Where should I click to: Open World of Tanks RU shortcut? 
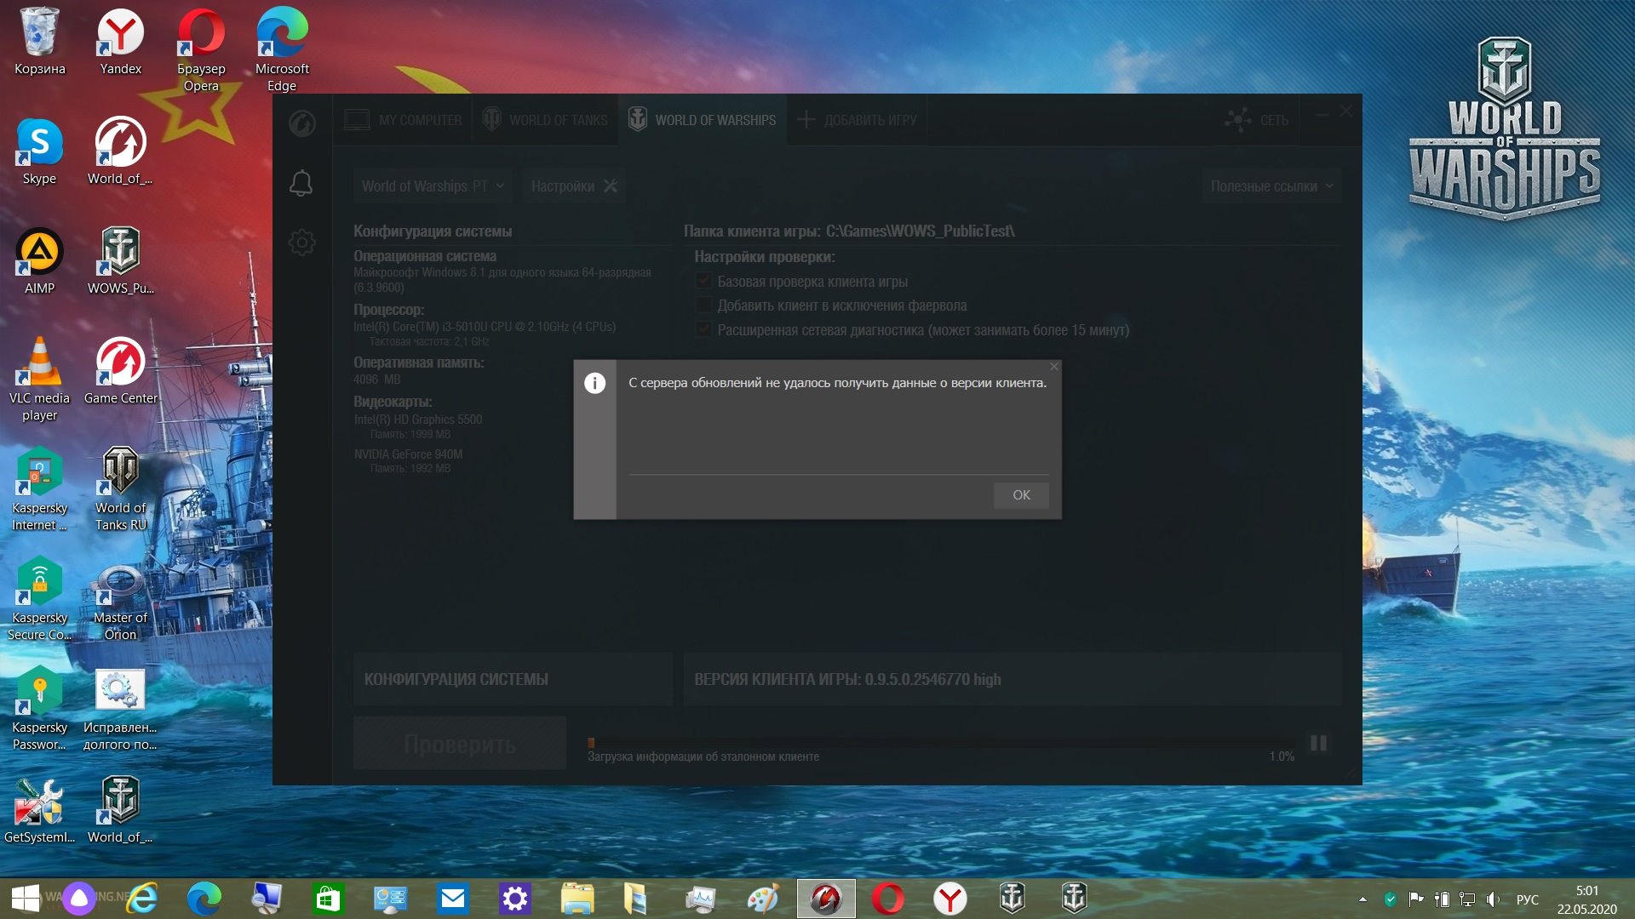pyautogui.click(x=120, y=488)
